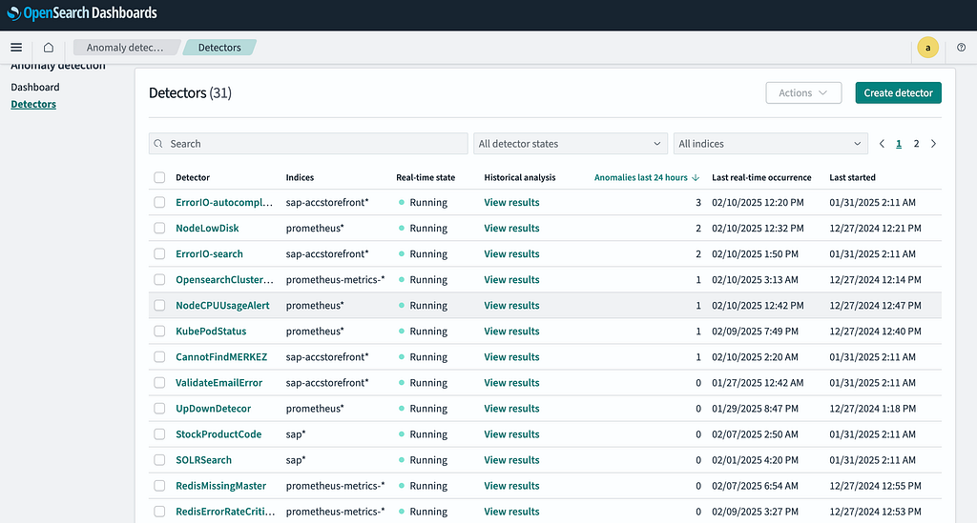Check the ErrorIO-autocompl... row checkbox
Image resolution: width=977 pixels, height=523 pixels.
tap(159, 202)
